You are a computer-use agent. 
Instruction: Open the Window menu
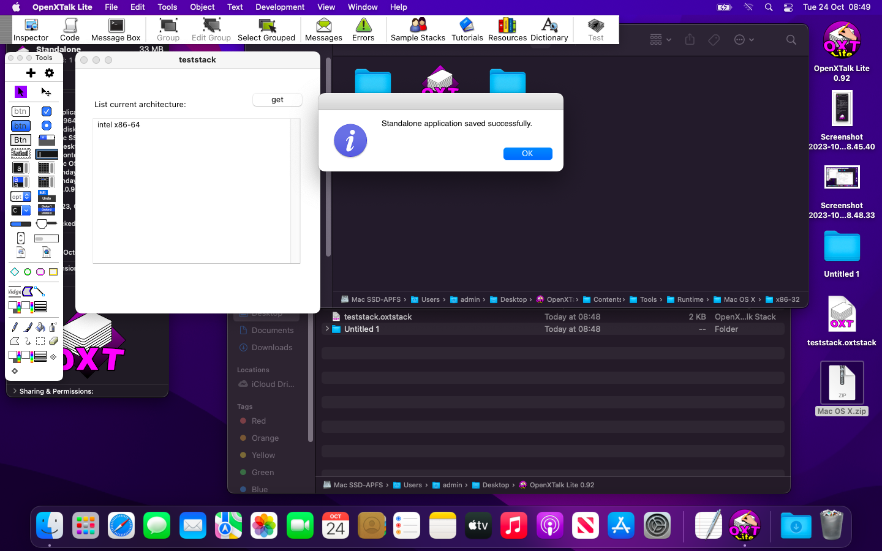click(363, 7)
